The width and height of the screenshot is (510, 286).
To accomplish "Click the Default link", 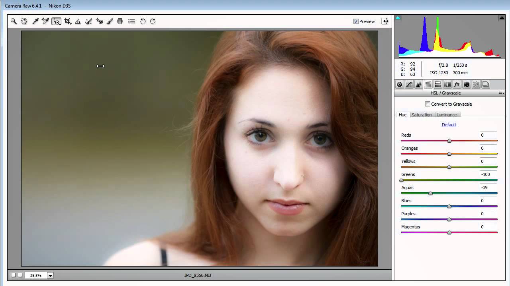I will [x=449, y=125].
